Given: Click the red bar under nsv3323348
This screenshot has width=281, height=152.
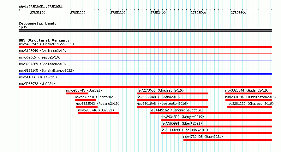Looking at the screenshot, I should click(x=173, y=100).
